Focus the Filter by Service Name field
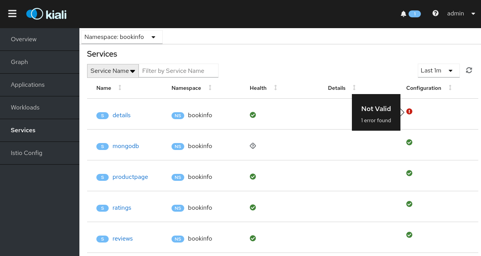This screenshot has height=256, width=481. [x=178, y=71]
